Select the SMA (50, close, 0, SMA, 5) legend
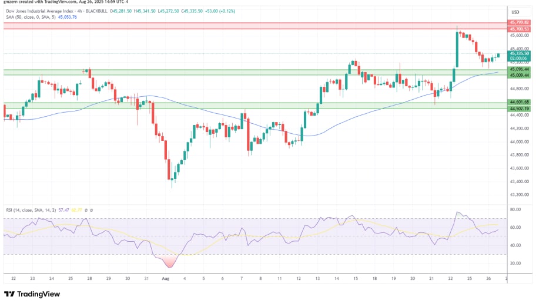 coord(31,17)
